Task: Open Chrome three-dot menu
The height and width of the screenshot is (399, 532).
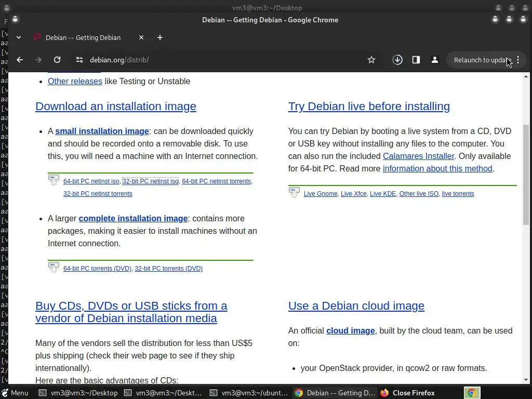Action: point(518,60)
